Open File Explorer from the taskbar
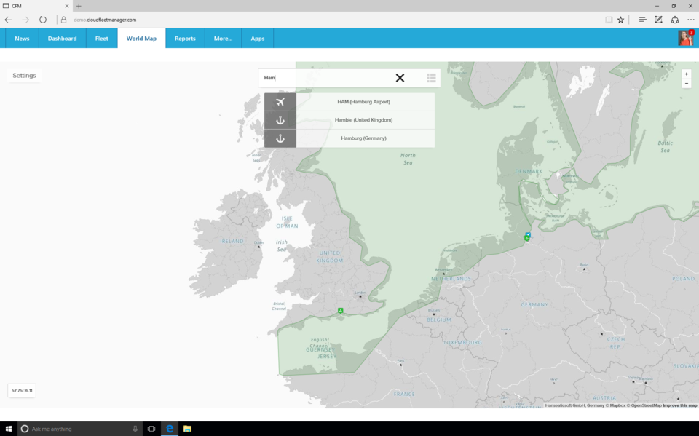The height and width of the screenshot is (436, 699). click(x=187, y=429)
